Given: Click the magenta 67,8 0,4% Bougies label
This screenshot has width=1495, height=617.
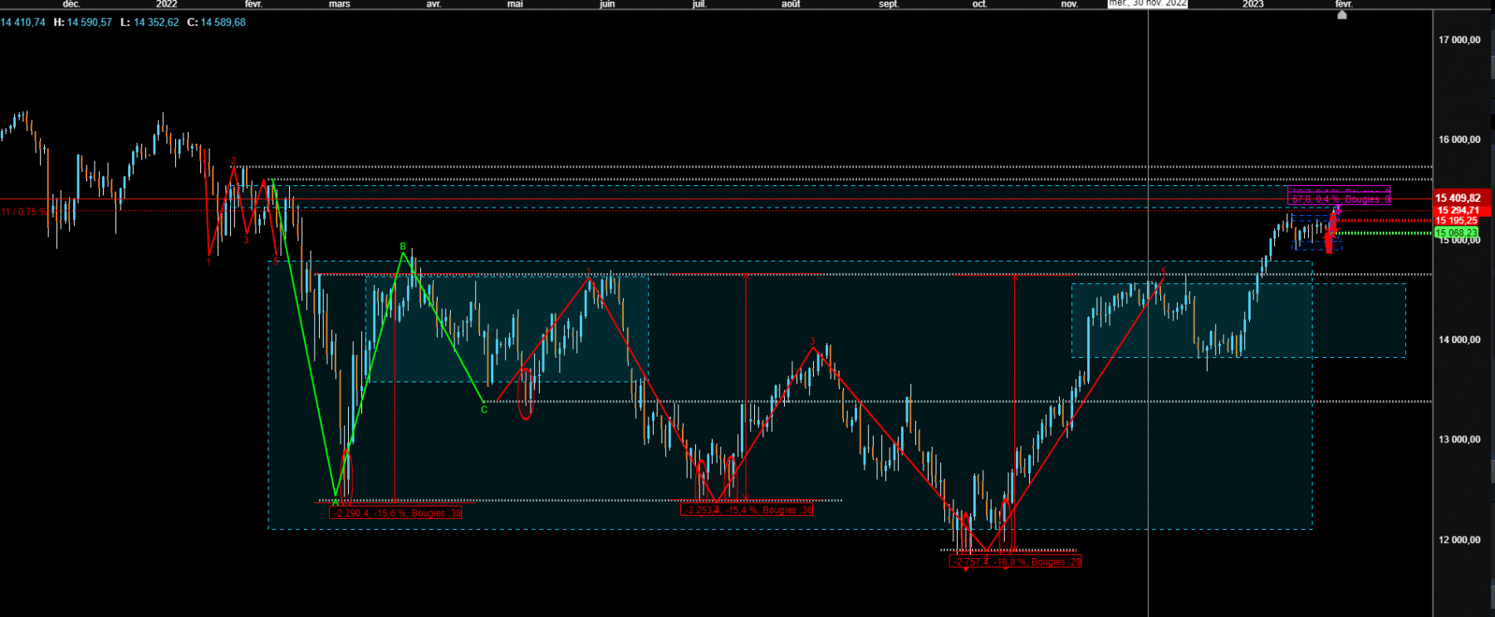Looking at the screenshot, I should 1339,199.
